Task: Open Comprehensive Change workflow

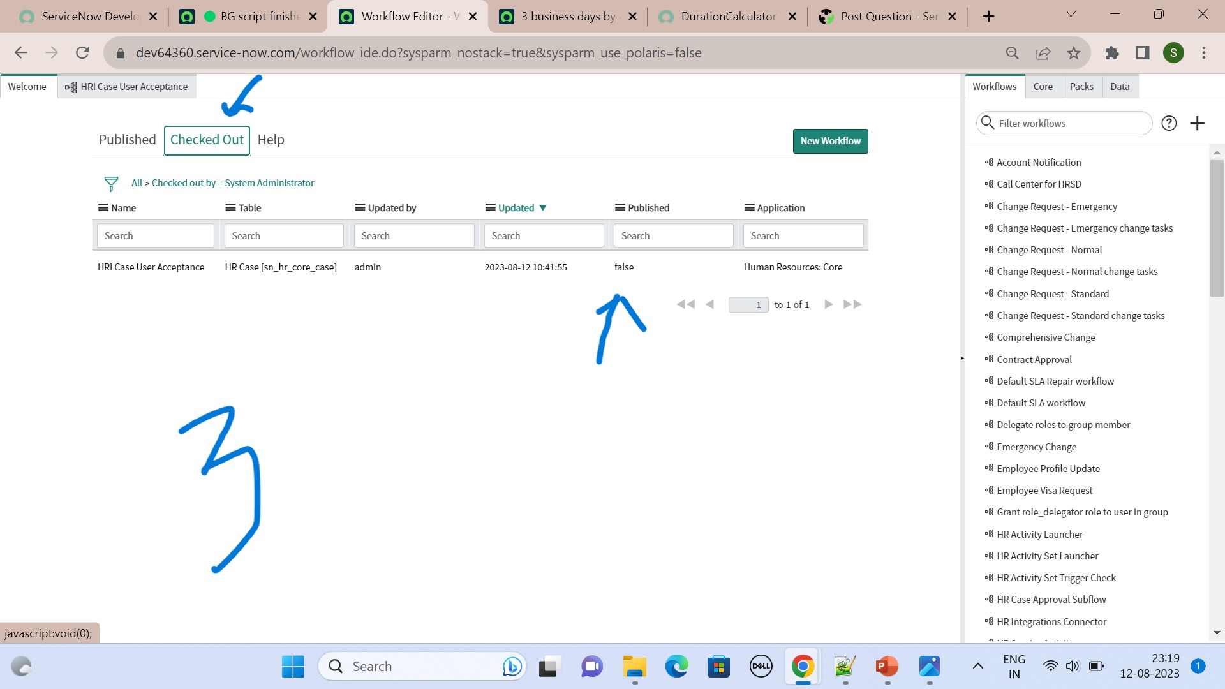Action: pyautogui.click(x=1045, y=337)
